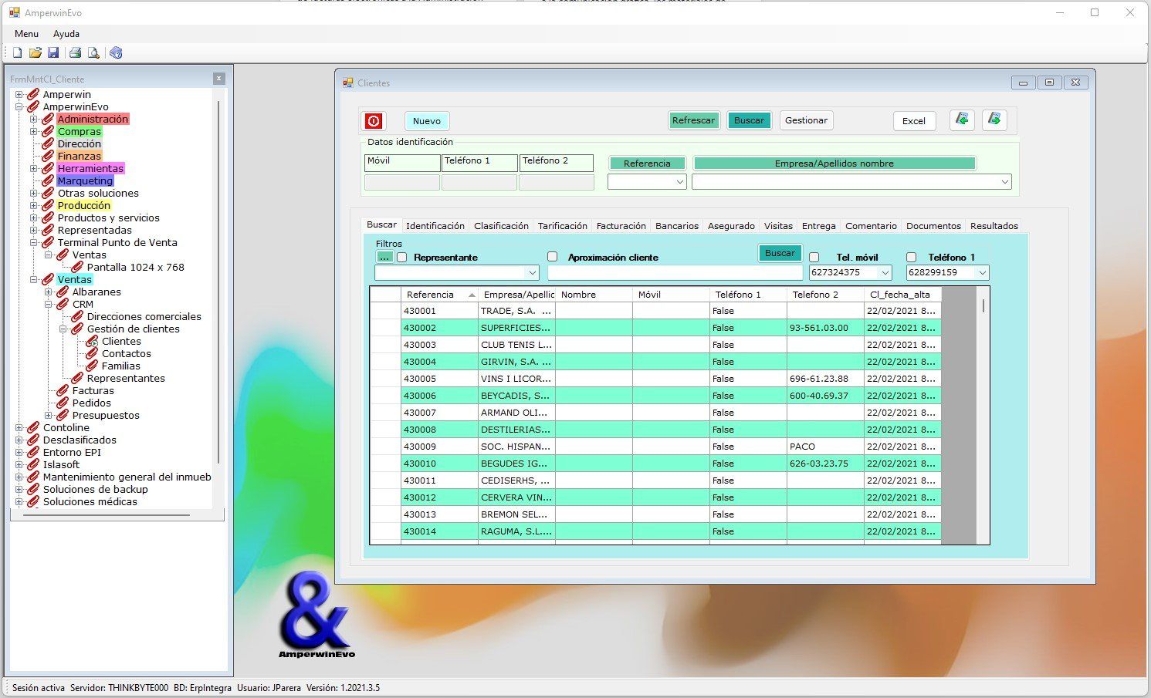1151x698 pixels.
Task: Click the Refrescar button
Action: click(692, 120)
